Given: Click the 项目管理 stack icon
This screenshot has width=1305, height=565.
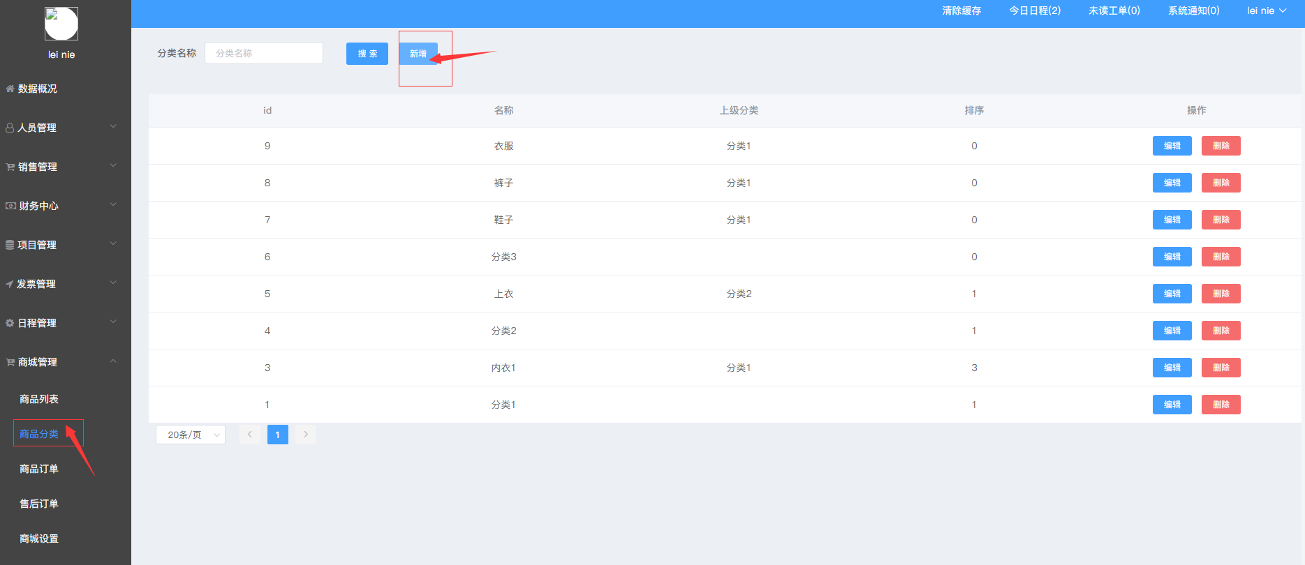Looking at the screenshot, I should (10, 245).
